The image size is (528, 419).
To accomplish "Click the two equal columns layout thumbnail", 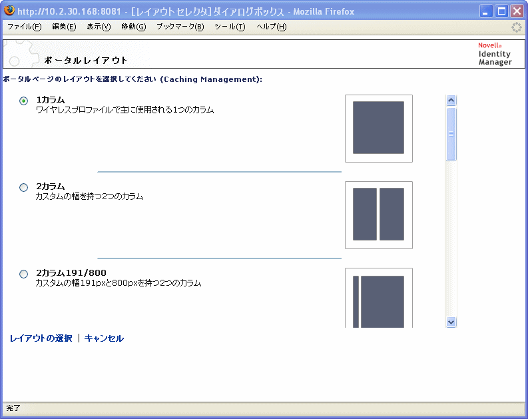I will 378,215.
